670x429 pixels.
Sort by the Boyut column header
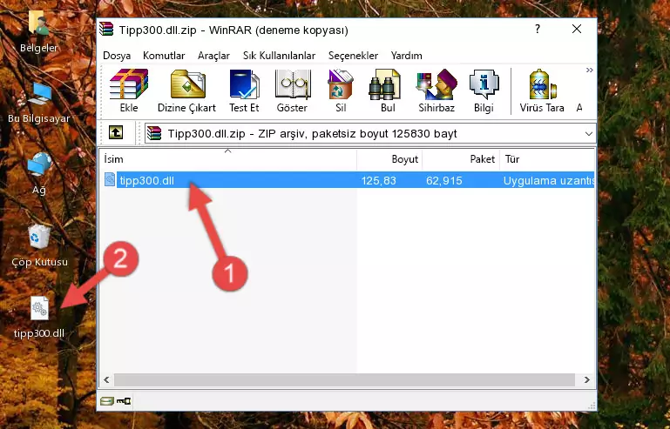[389, 158]
